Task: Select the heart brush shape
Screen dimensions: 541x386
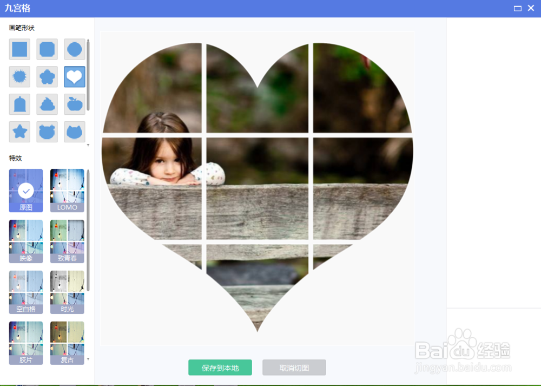Action: click(75, 77)
